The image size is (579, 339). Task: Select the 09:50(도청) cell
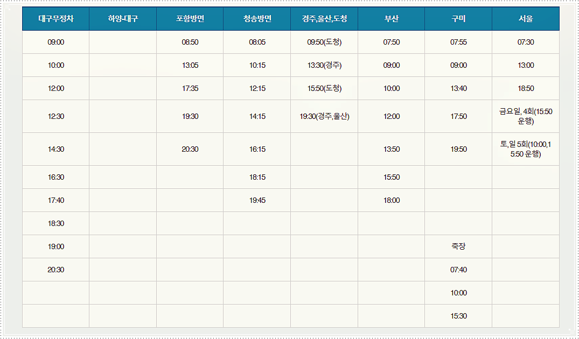(324, 42)
